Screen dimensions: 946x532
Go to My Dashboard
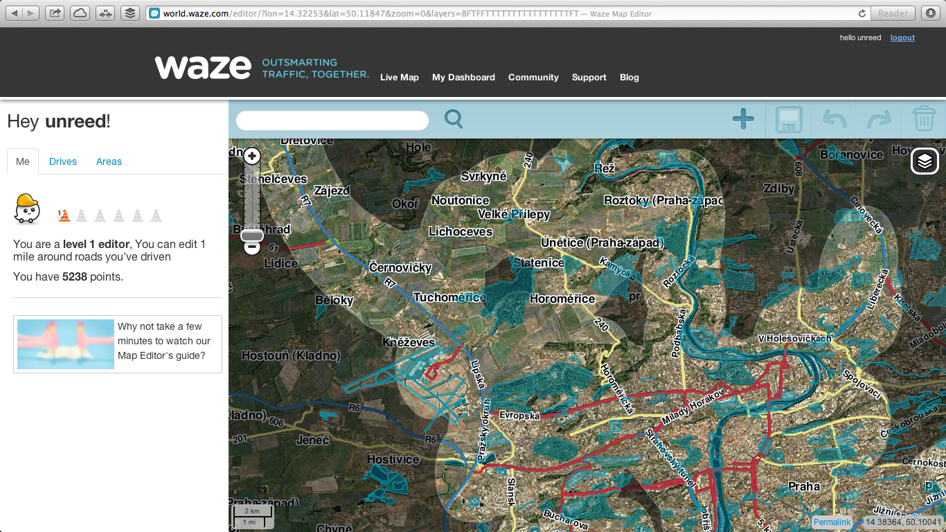(463, 78)
